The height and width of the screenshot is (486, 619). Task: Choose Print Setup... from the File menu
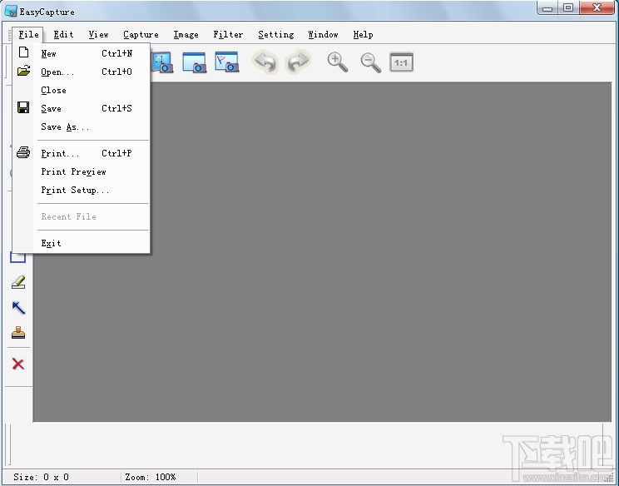[x=82, y=190]
